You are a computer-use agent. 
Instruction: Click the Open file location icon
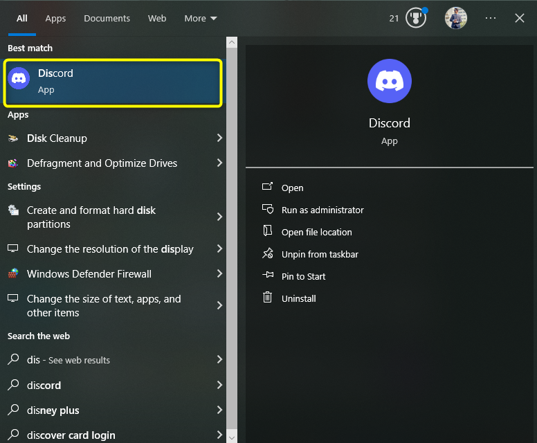coord(268,230)
